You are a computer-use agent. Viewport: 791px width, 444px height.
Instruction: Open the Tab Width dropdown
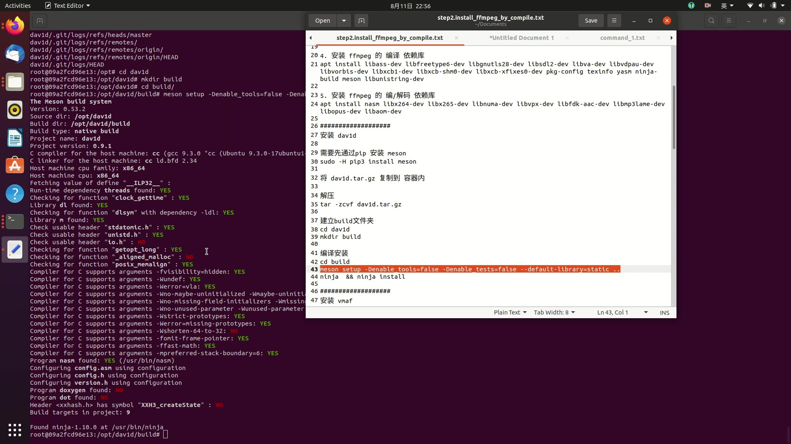click(x=554, y=312)
